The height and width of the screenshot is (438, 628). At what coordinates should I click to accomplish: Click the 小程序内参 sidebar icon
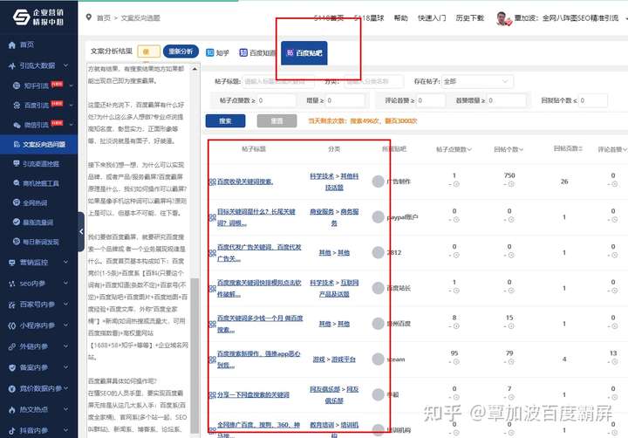click(12, 325)
